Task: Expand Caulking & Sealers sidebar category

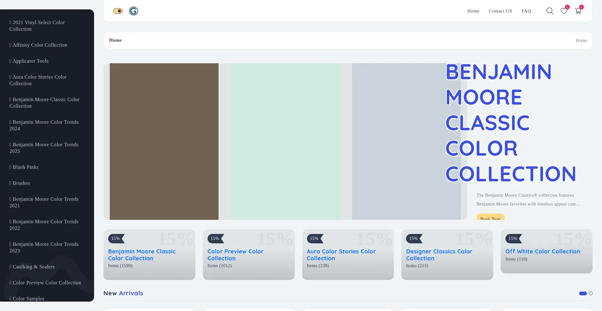Action: coord(34,267)
